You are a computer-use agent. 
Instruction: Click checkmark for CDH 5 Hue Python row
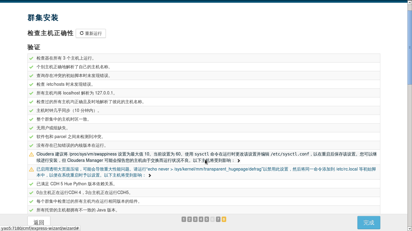click(31, 184)
